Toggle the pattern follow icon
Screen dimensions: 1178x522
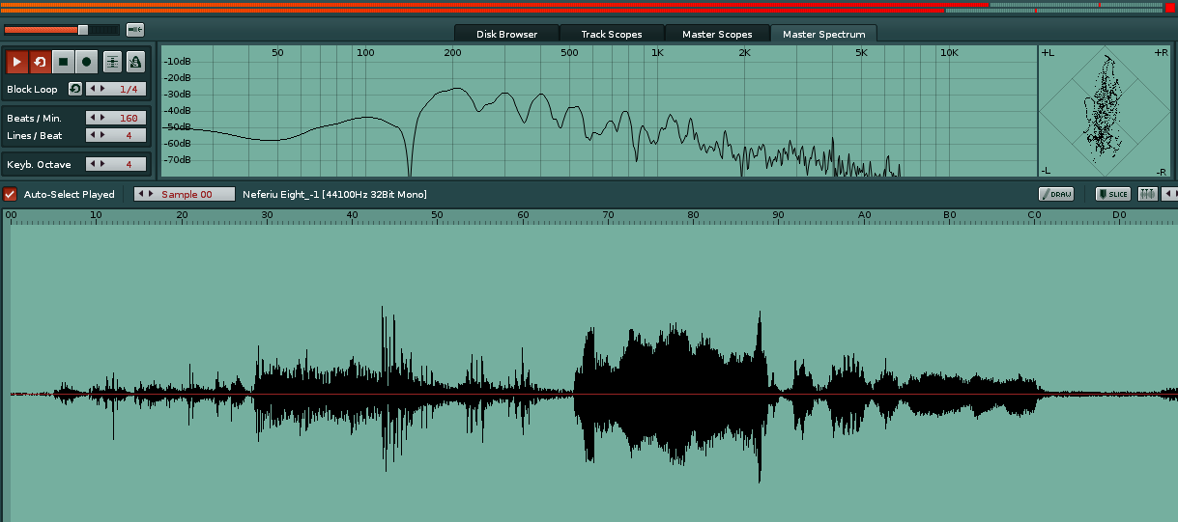click(x=112, y=62)
